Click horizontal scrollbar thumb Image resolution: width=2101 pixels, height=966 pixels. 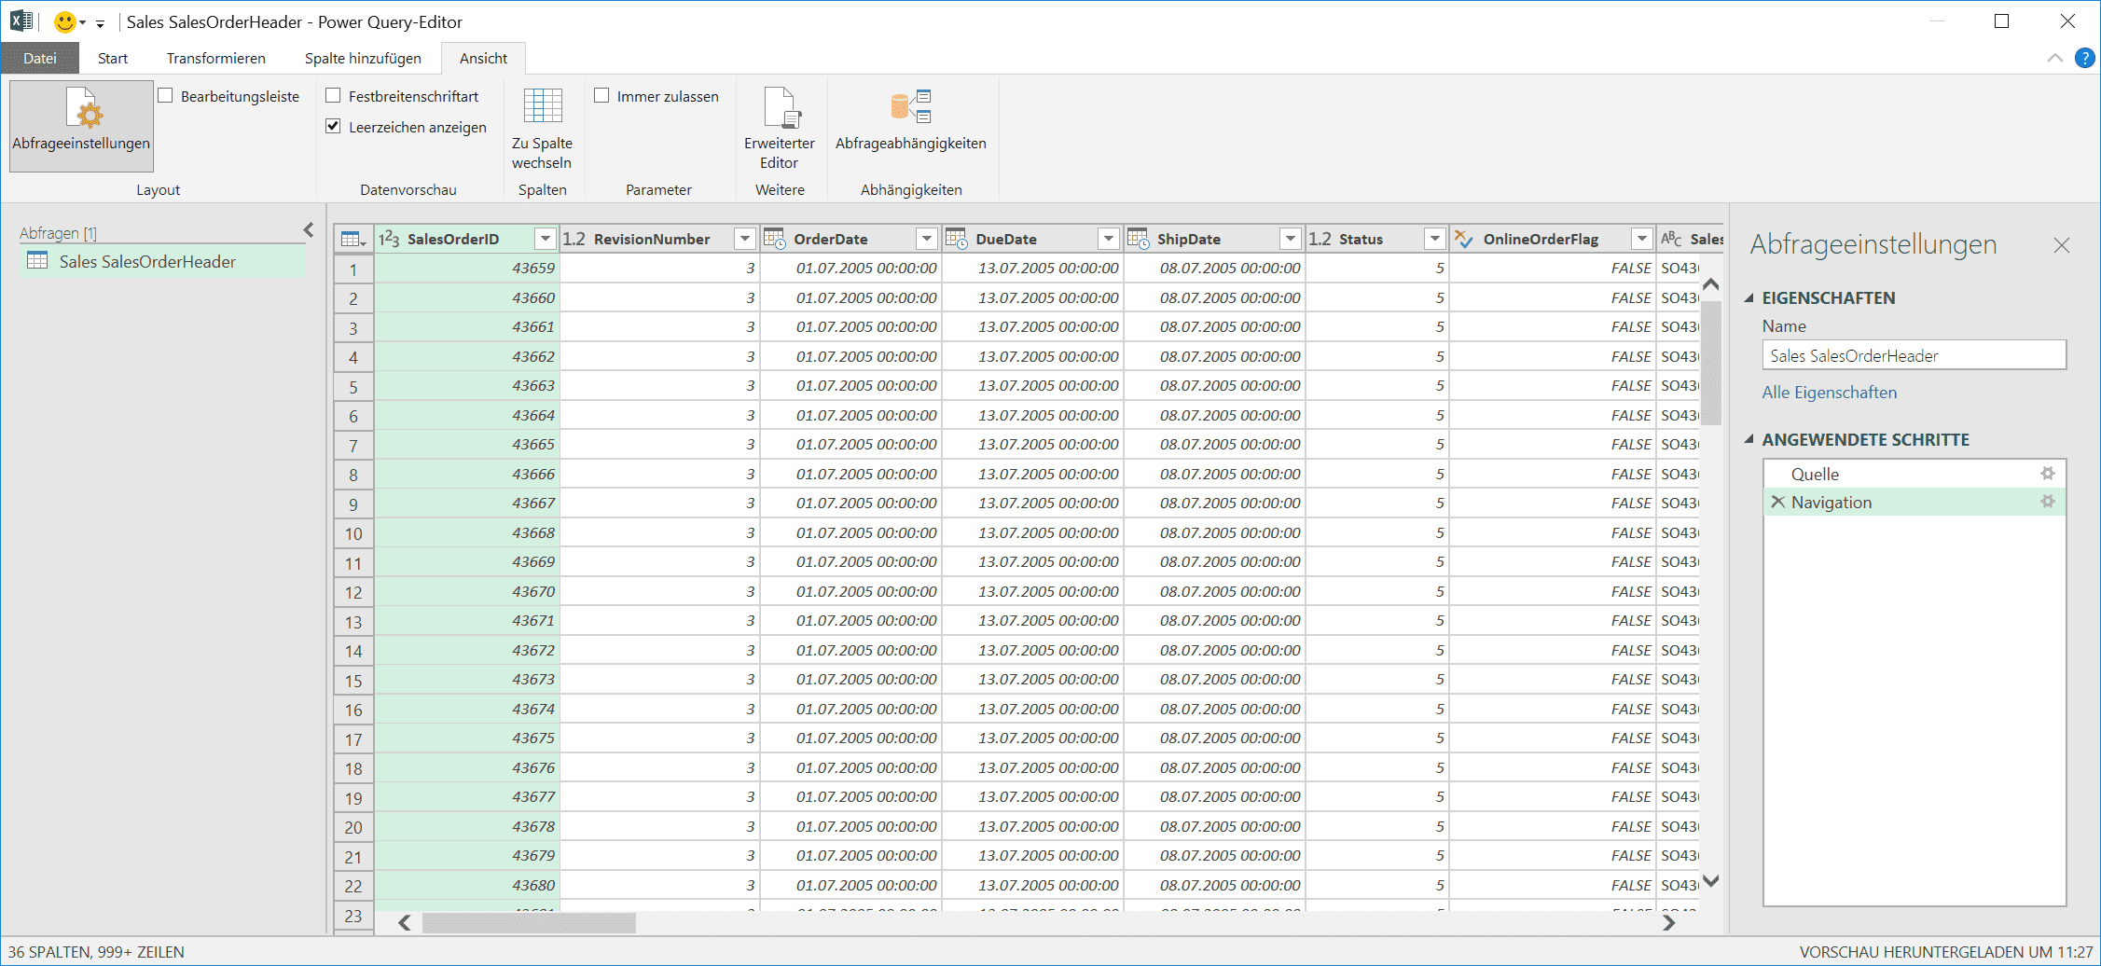point(529,923)
